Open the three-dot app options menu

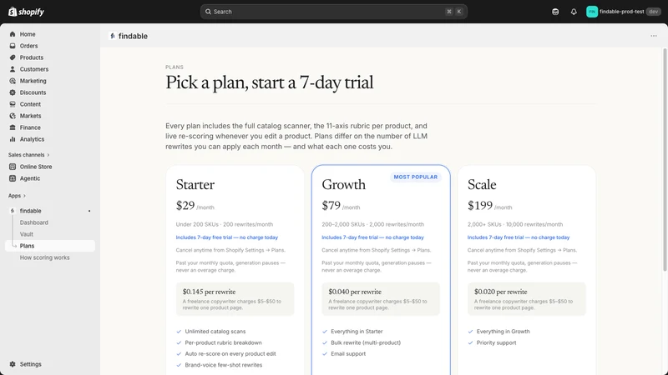pyautogui.click(x=654, y=36)
